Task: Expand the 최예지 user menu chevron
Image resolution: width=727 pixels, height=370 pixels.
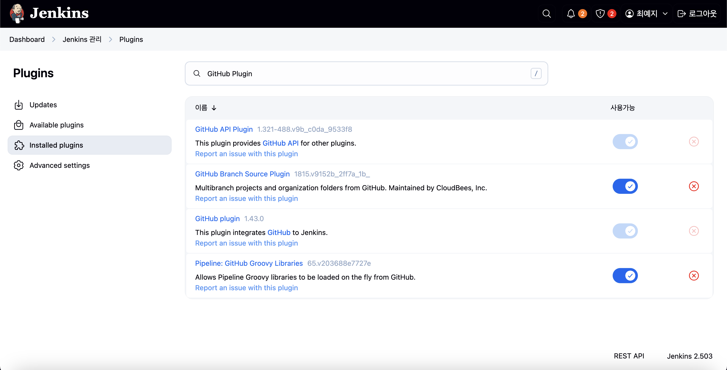Action: click(665, 14)
